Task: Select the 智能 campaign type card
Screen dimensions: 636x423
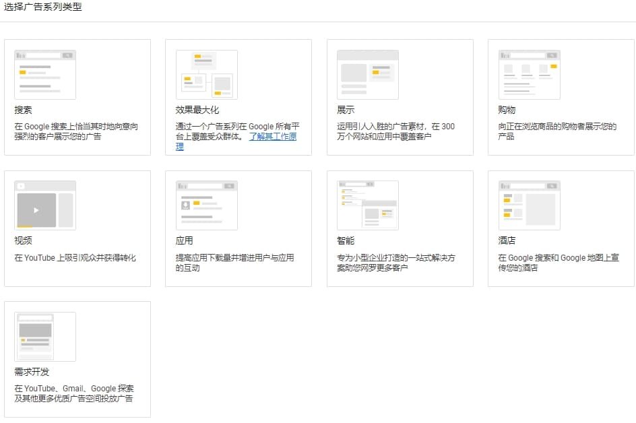Action: [x=400, y=229]
